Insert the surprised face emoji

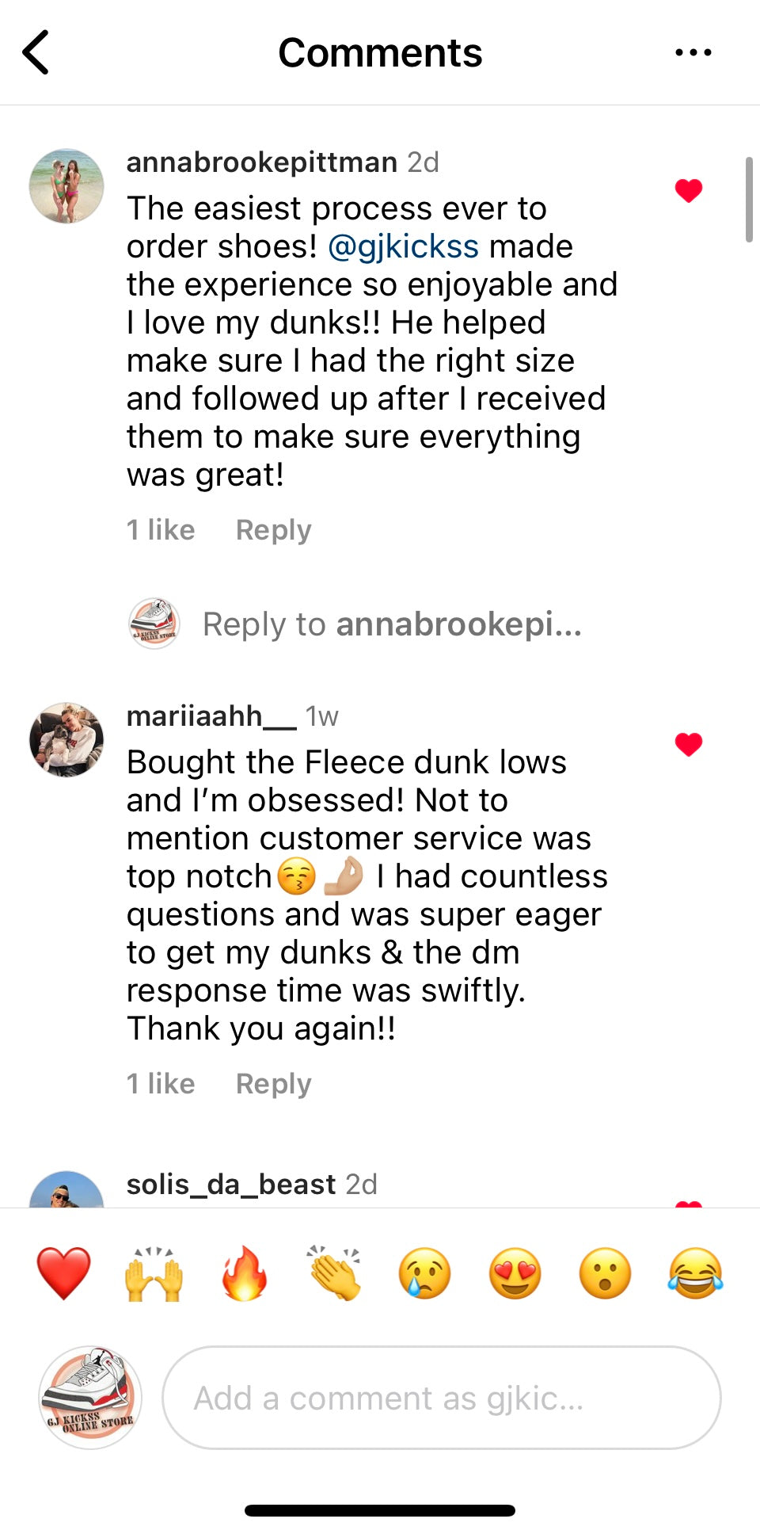605,1273
